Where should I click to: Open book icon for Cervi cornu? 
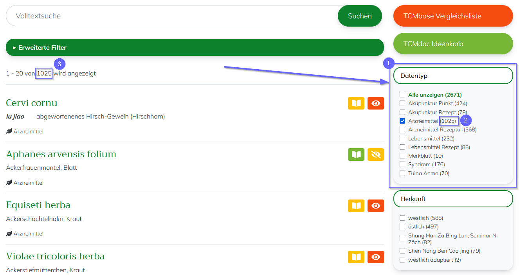click(356, 103)
